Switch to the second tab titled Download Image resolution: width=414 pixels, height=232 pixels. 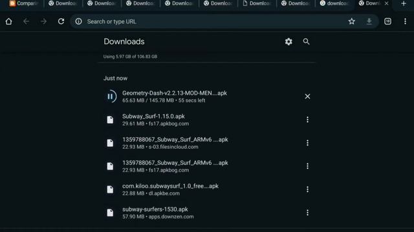coord(102,3)
